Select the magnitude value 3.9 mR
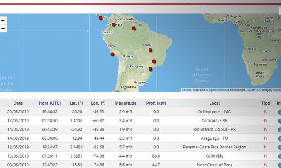Viewport: 281px width, 168px height. point(125,112)
